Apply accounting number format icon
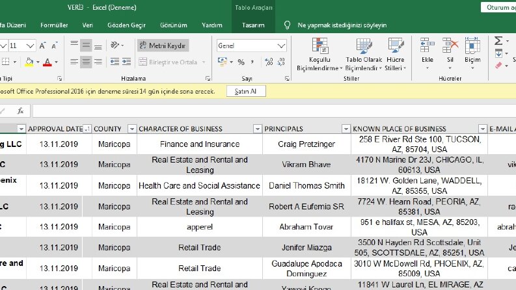Screen dimensions: 516x290 coord(223,62)
